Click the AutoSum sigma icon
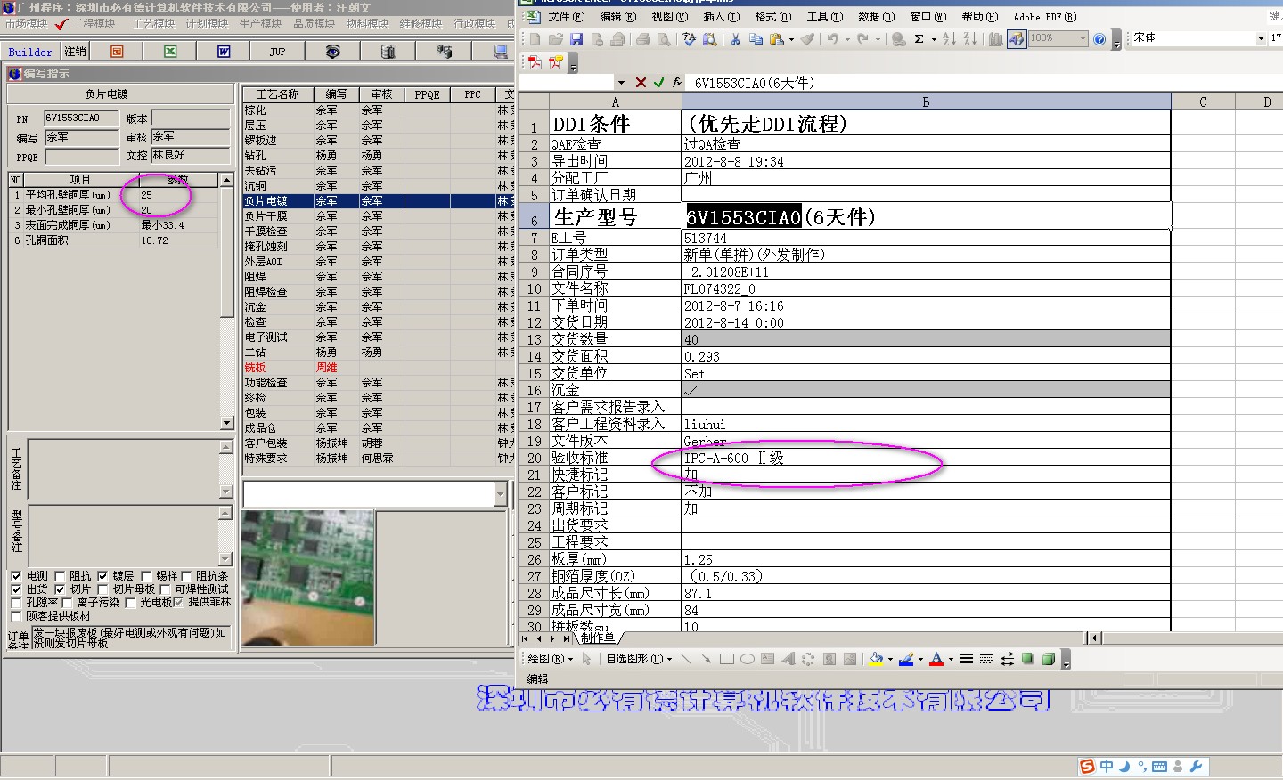 [x=919, y=39]
